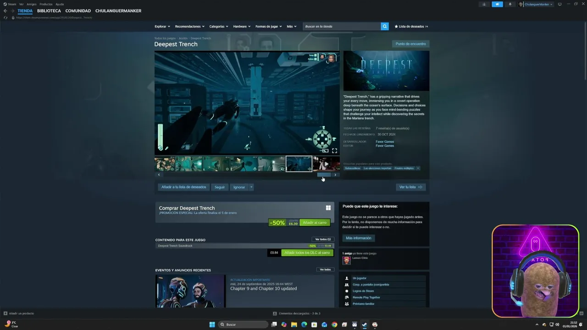The image size is (587, 330).
Task: Open the Ver menu
Action: coord(21,4)
